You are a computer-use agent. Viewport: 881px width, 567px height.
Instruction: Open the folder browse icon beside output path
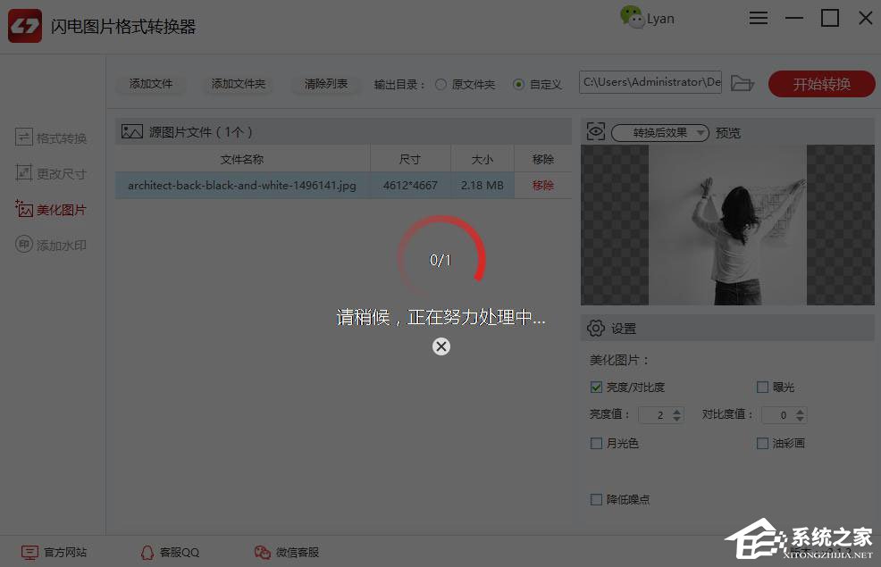742,82
